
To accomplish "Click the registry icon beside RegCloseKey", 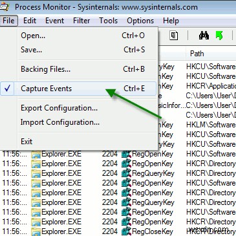I will (x=126, y=231).
